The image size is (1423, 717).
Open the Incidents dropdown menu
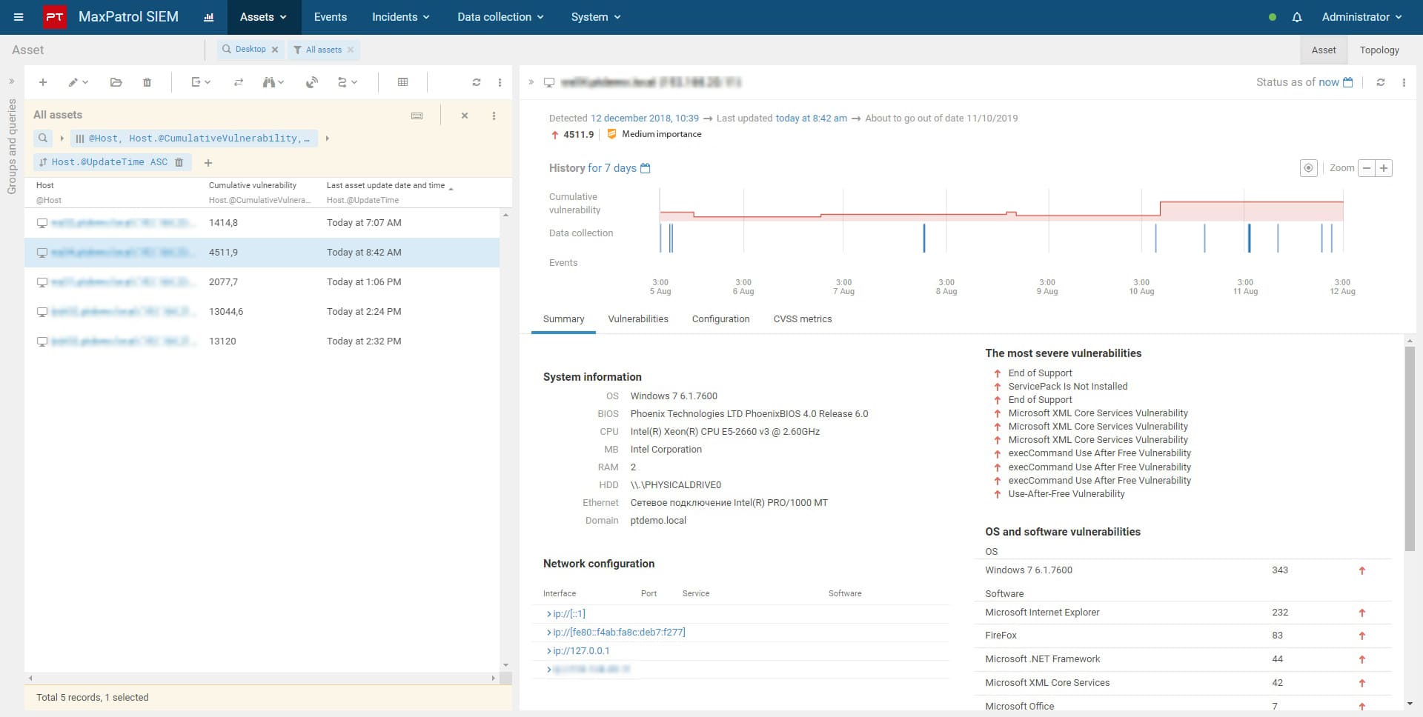click(400, 17)
